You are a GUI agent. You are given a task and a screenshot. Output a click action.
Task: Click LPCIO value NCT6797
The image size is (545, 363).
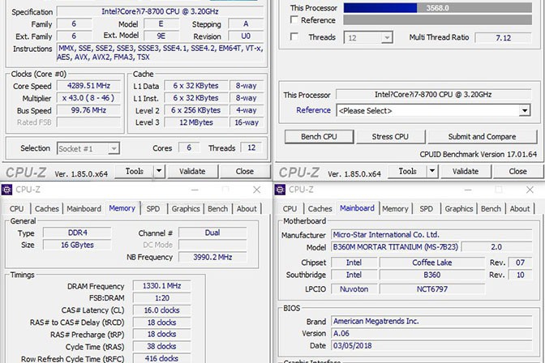432,289
